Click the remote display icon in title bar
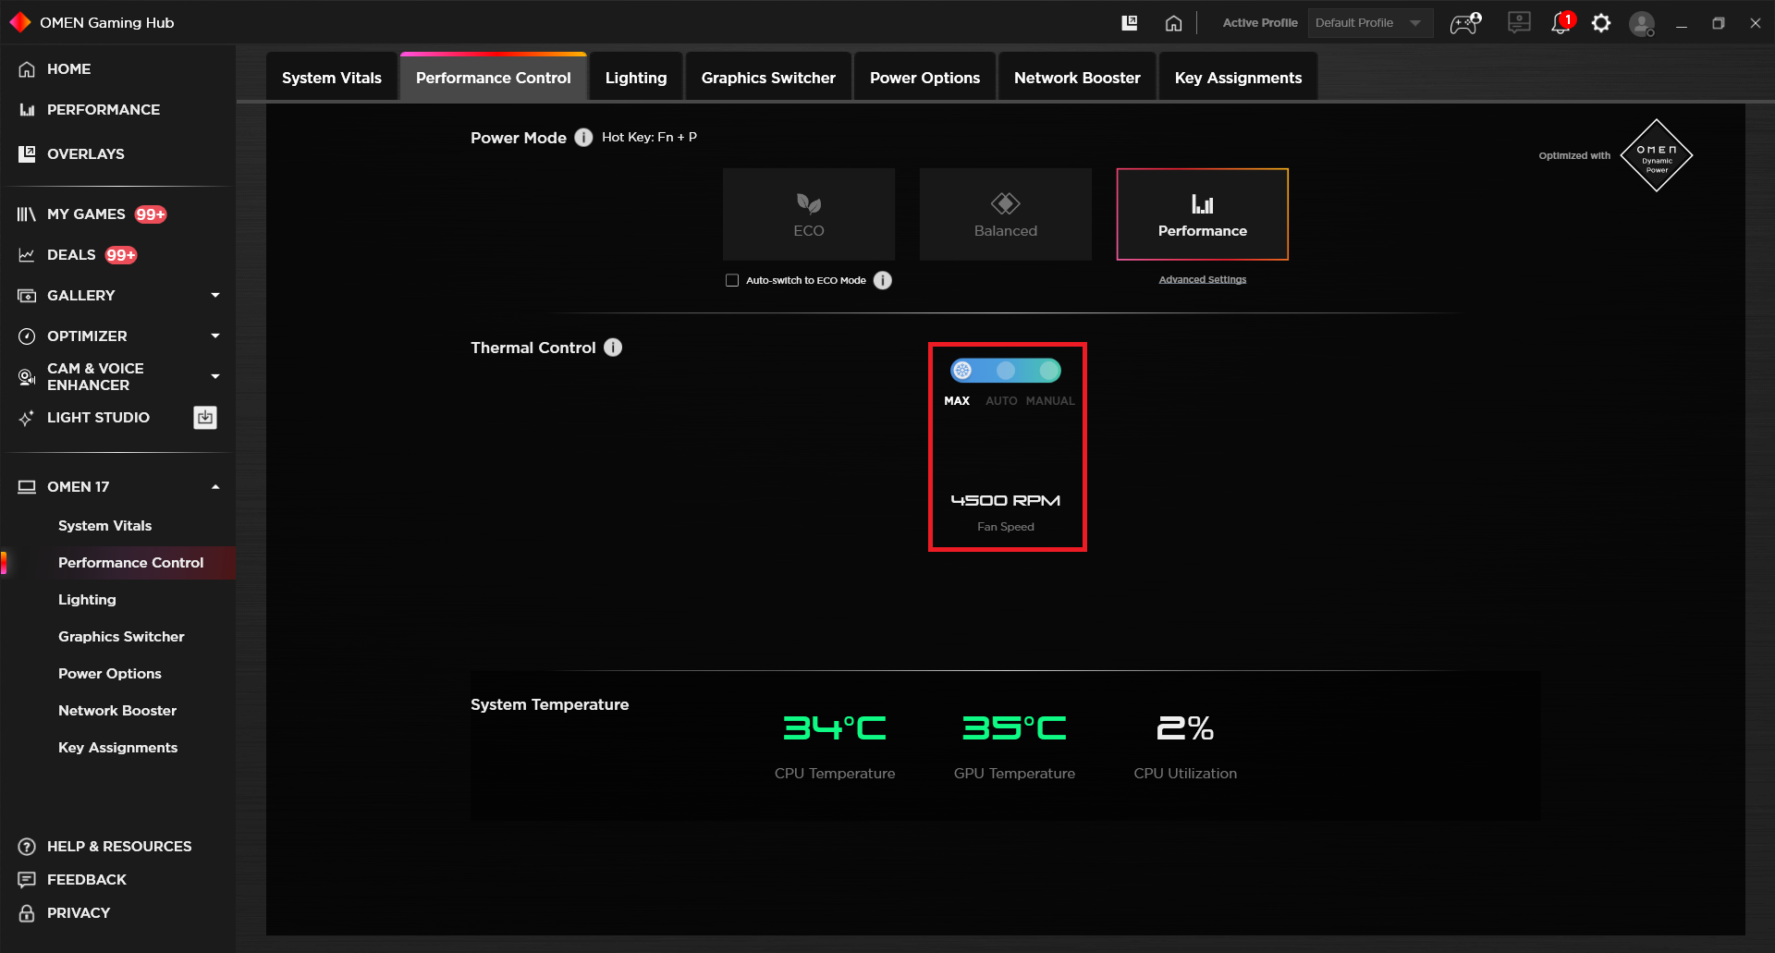 [1519, 22]
